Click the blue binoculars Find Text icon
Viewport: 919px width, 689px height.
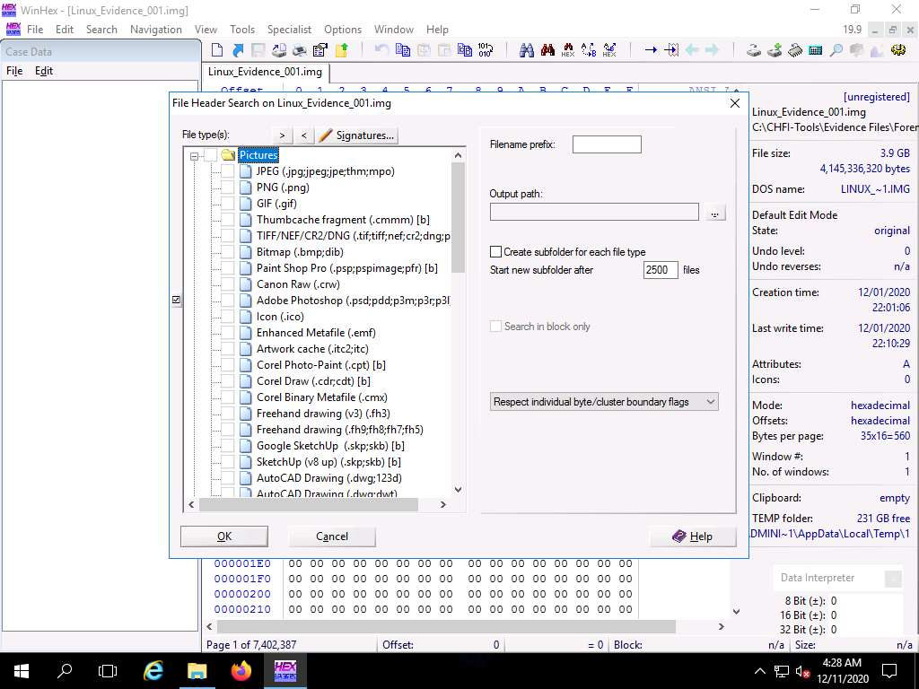tap(526, 50)
